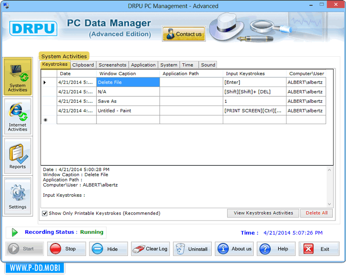Click the Start recording button
This screenshot has width=346, height=275.
tap(25, 249)
